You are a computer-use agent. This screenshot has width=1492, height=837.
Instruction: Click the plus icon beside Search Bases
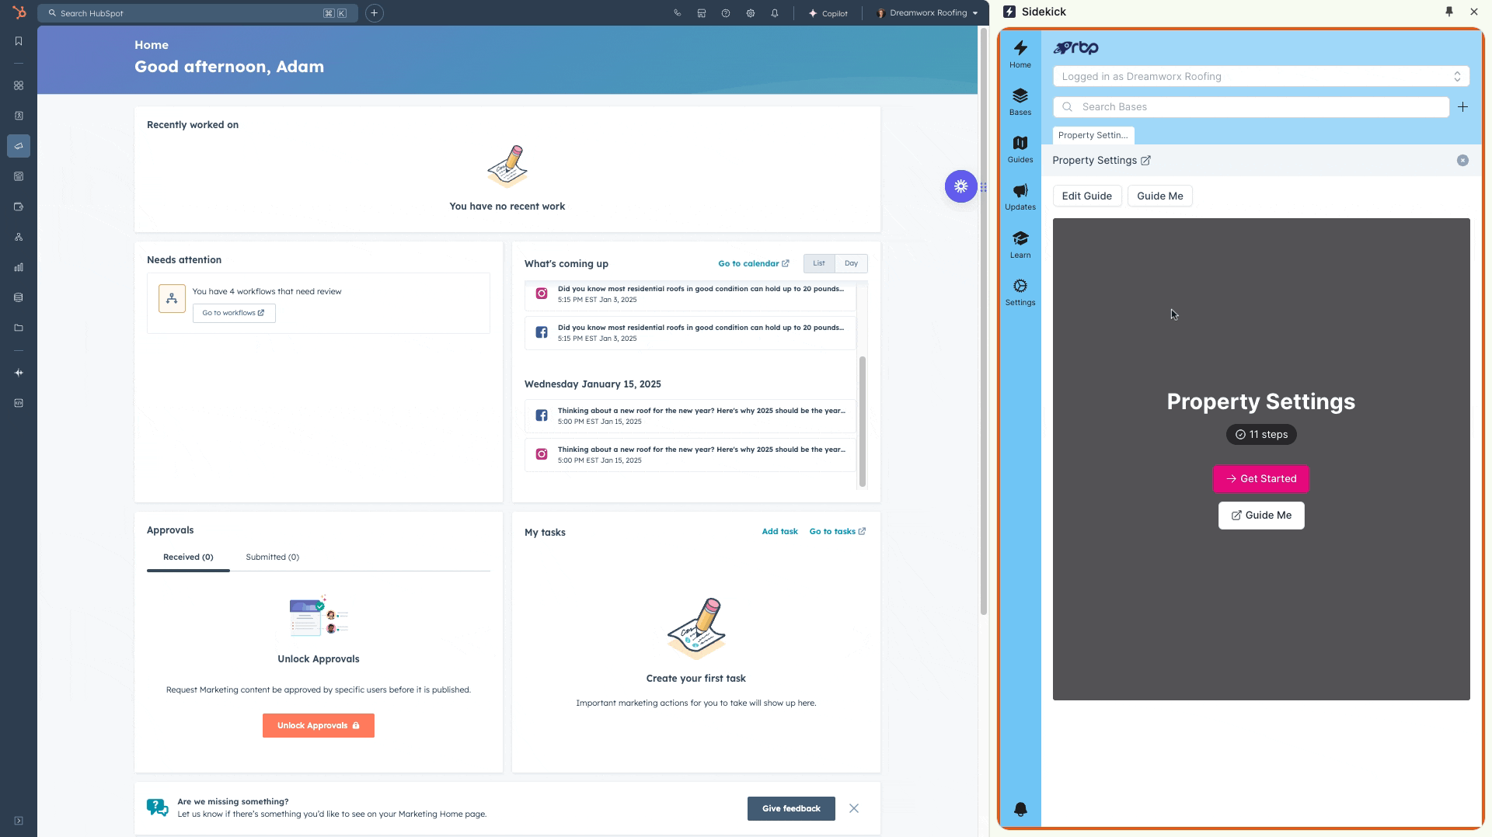coord(1462,107)
